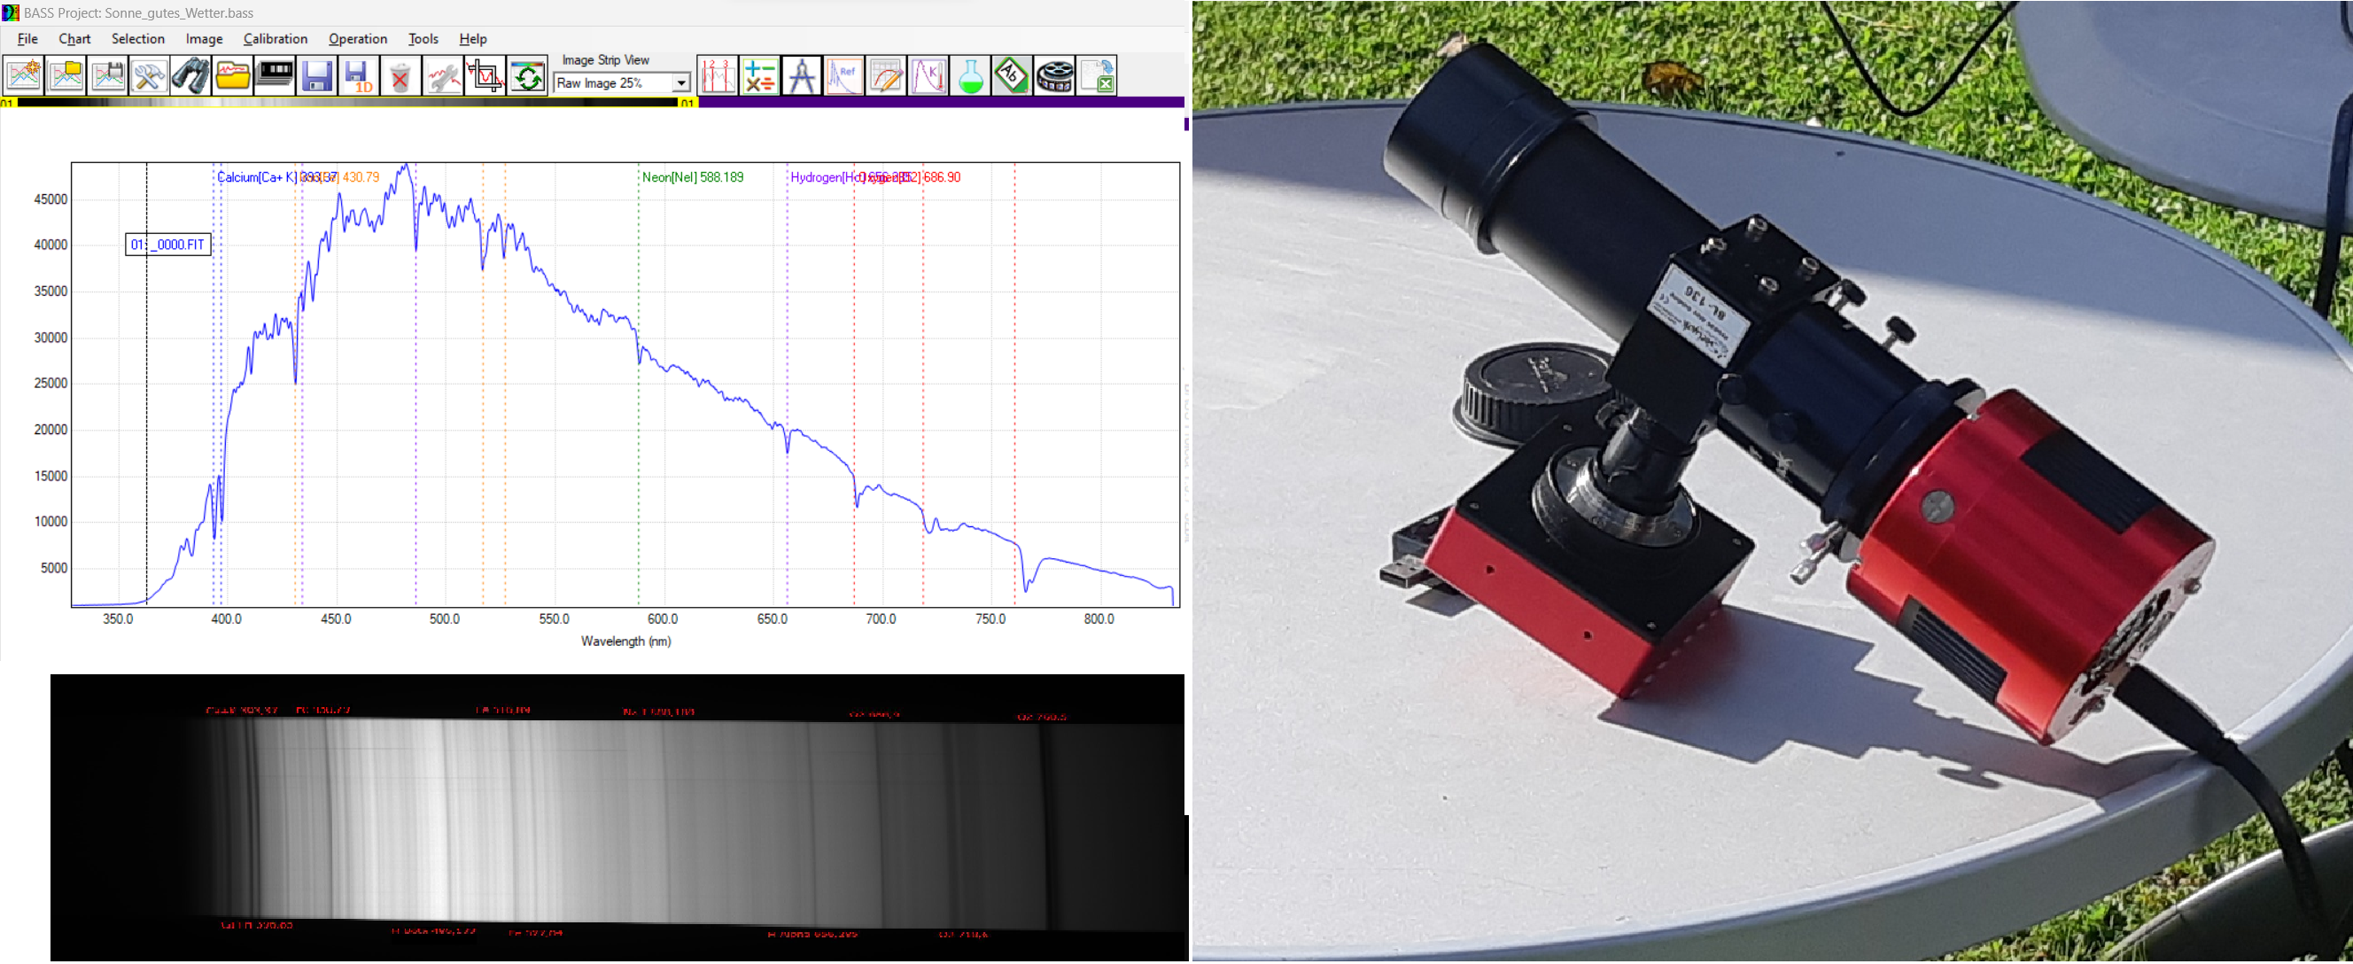The image size is (2353, 964).
Task: Open the Operation menu
Action: pos(358,38)
